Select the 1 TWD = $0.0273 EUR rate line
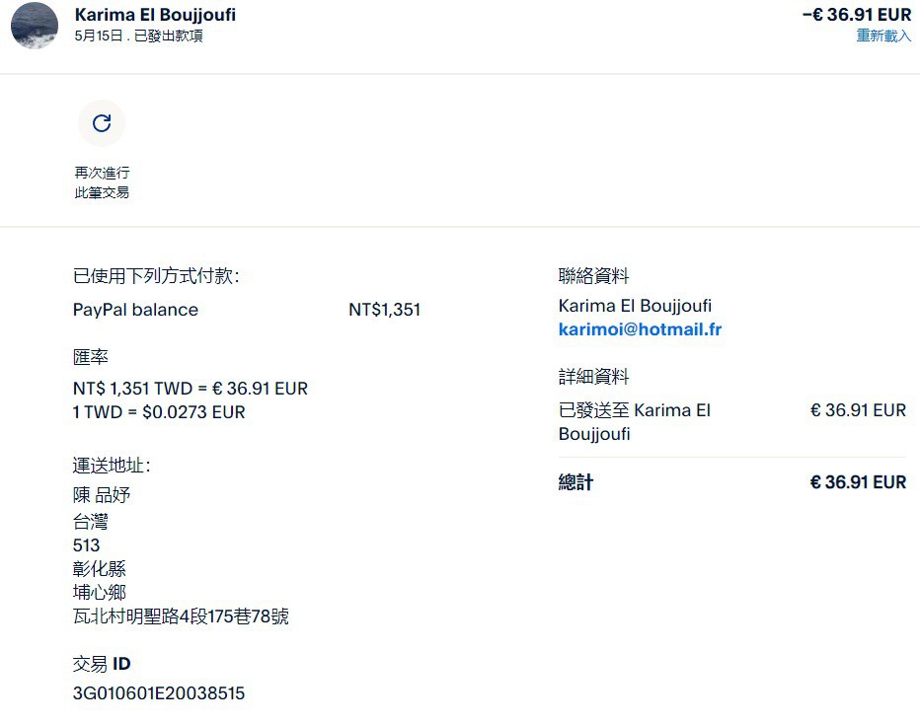 [159, 412]
